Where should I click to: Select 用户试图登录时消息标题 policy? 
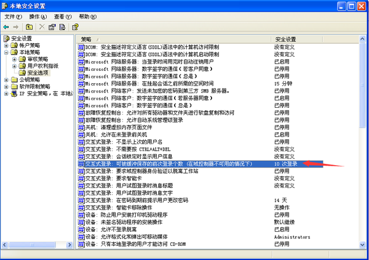tap(129, 185)
